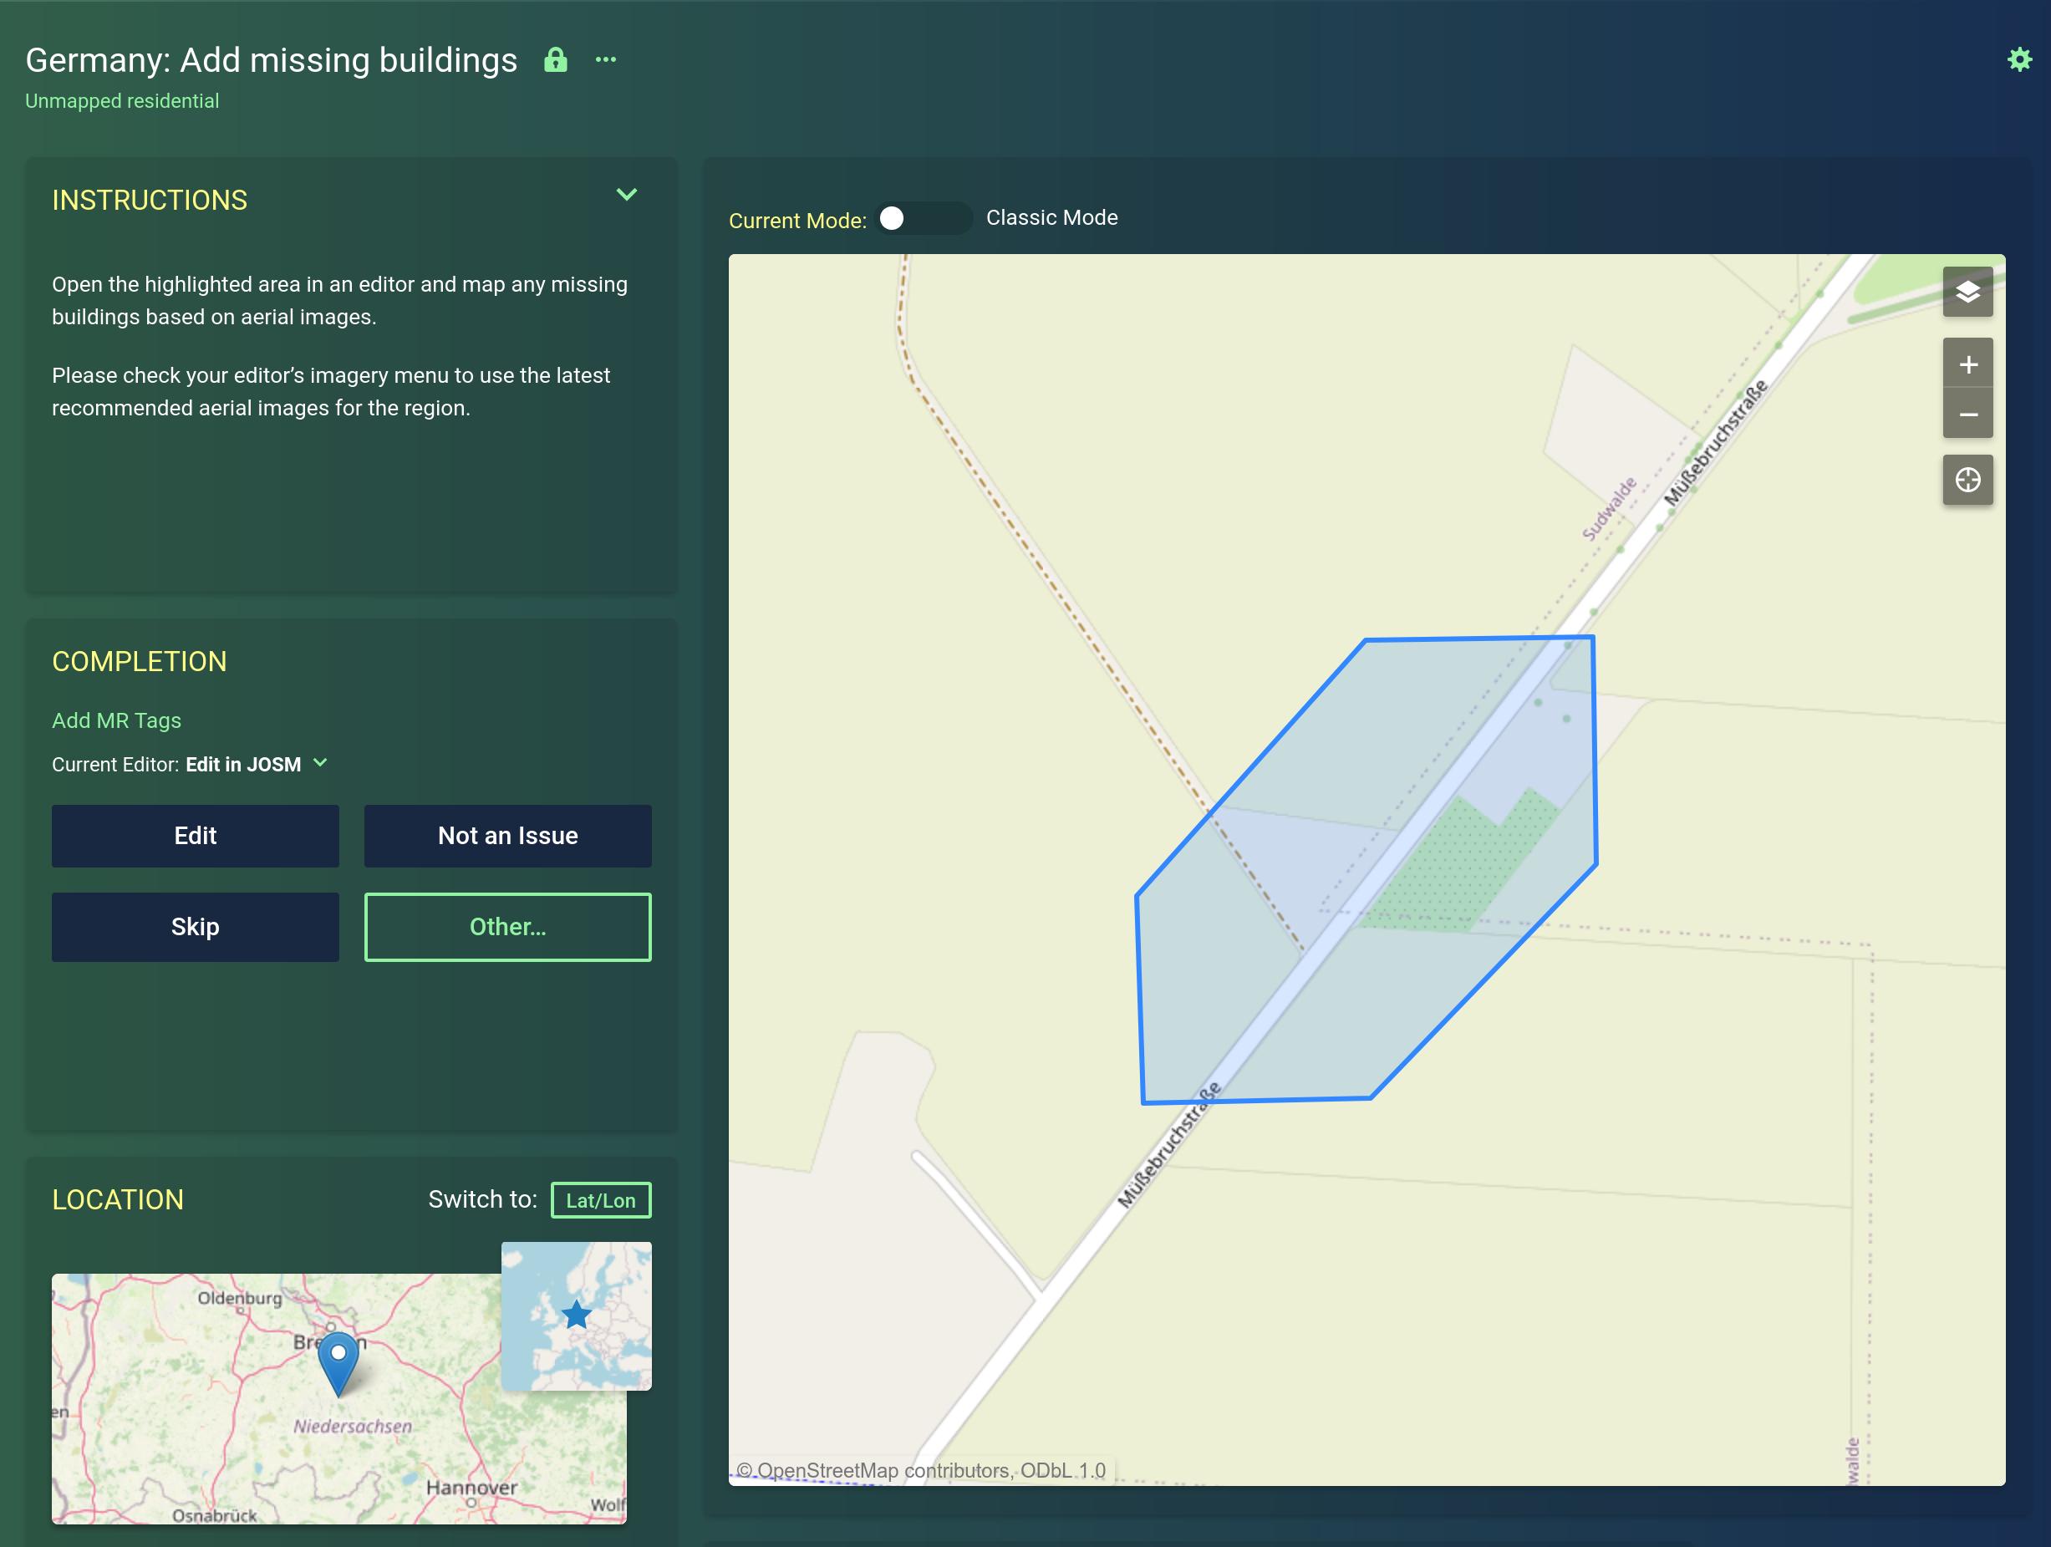Screen dimensions: 2051x1547
Task: Click the Europe overview minimap thumbnail
Action: point(576,1315)
